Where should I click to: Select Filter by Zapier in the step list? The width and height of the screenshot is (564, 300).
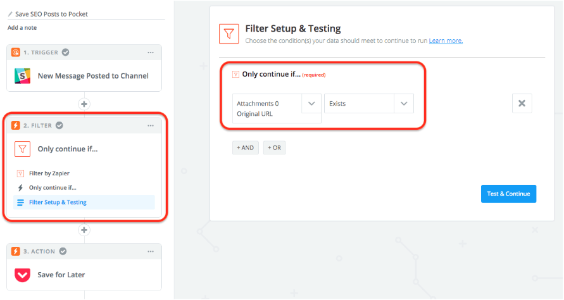pyautogui.click(x=49, y=173)
